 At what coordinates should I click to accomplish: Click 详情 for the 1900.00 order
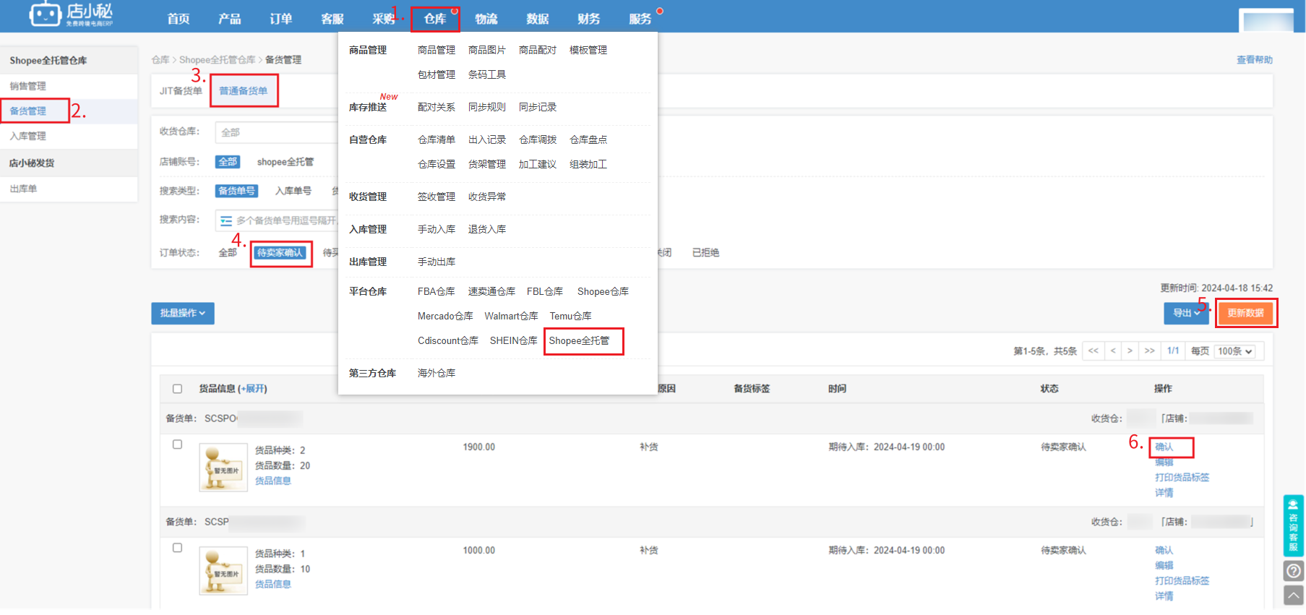click(x=1164, y=493)
